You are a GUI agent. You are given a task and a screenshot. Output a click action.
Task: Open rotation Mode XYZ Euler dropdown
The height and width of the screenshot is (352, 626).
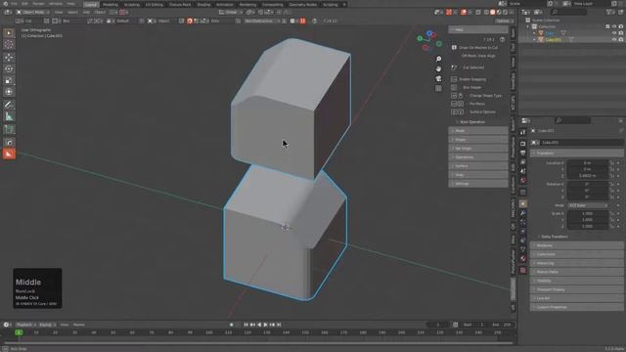point(588,205)
